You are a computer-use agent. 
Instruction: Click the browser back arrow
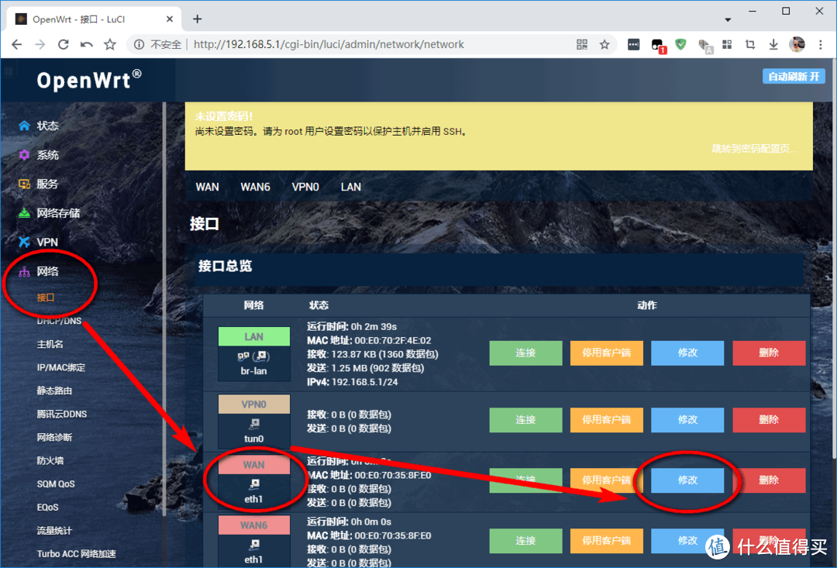coord(16,44)
